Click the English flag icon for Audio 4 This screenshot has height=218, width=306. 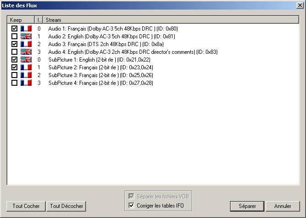pos(26,52)
